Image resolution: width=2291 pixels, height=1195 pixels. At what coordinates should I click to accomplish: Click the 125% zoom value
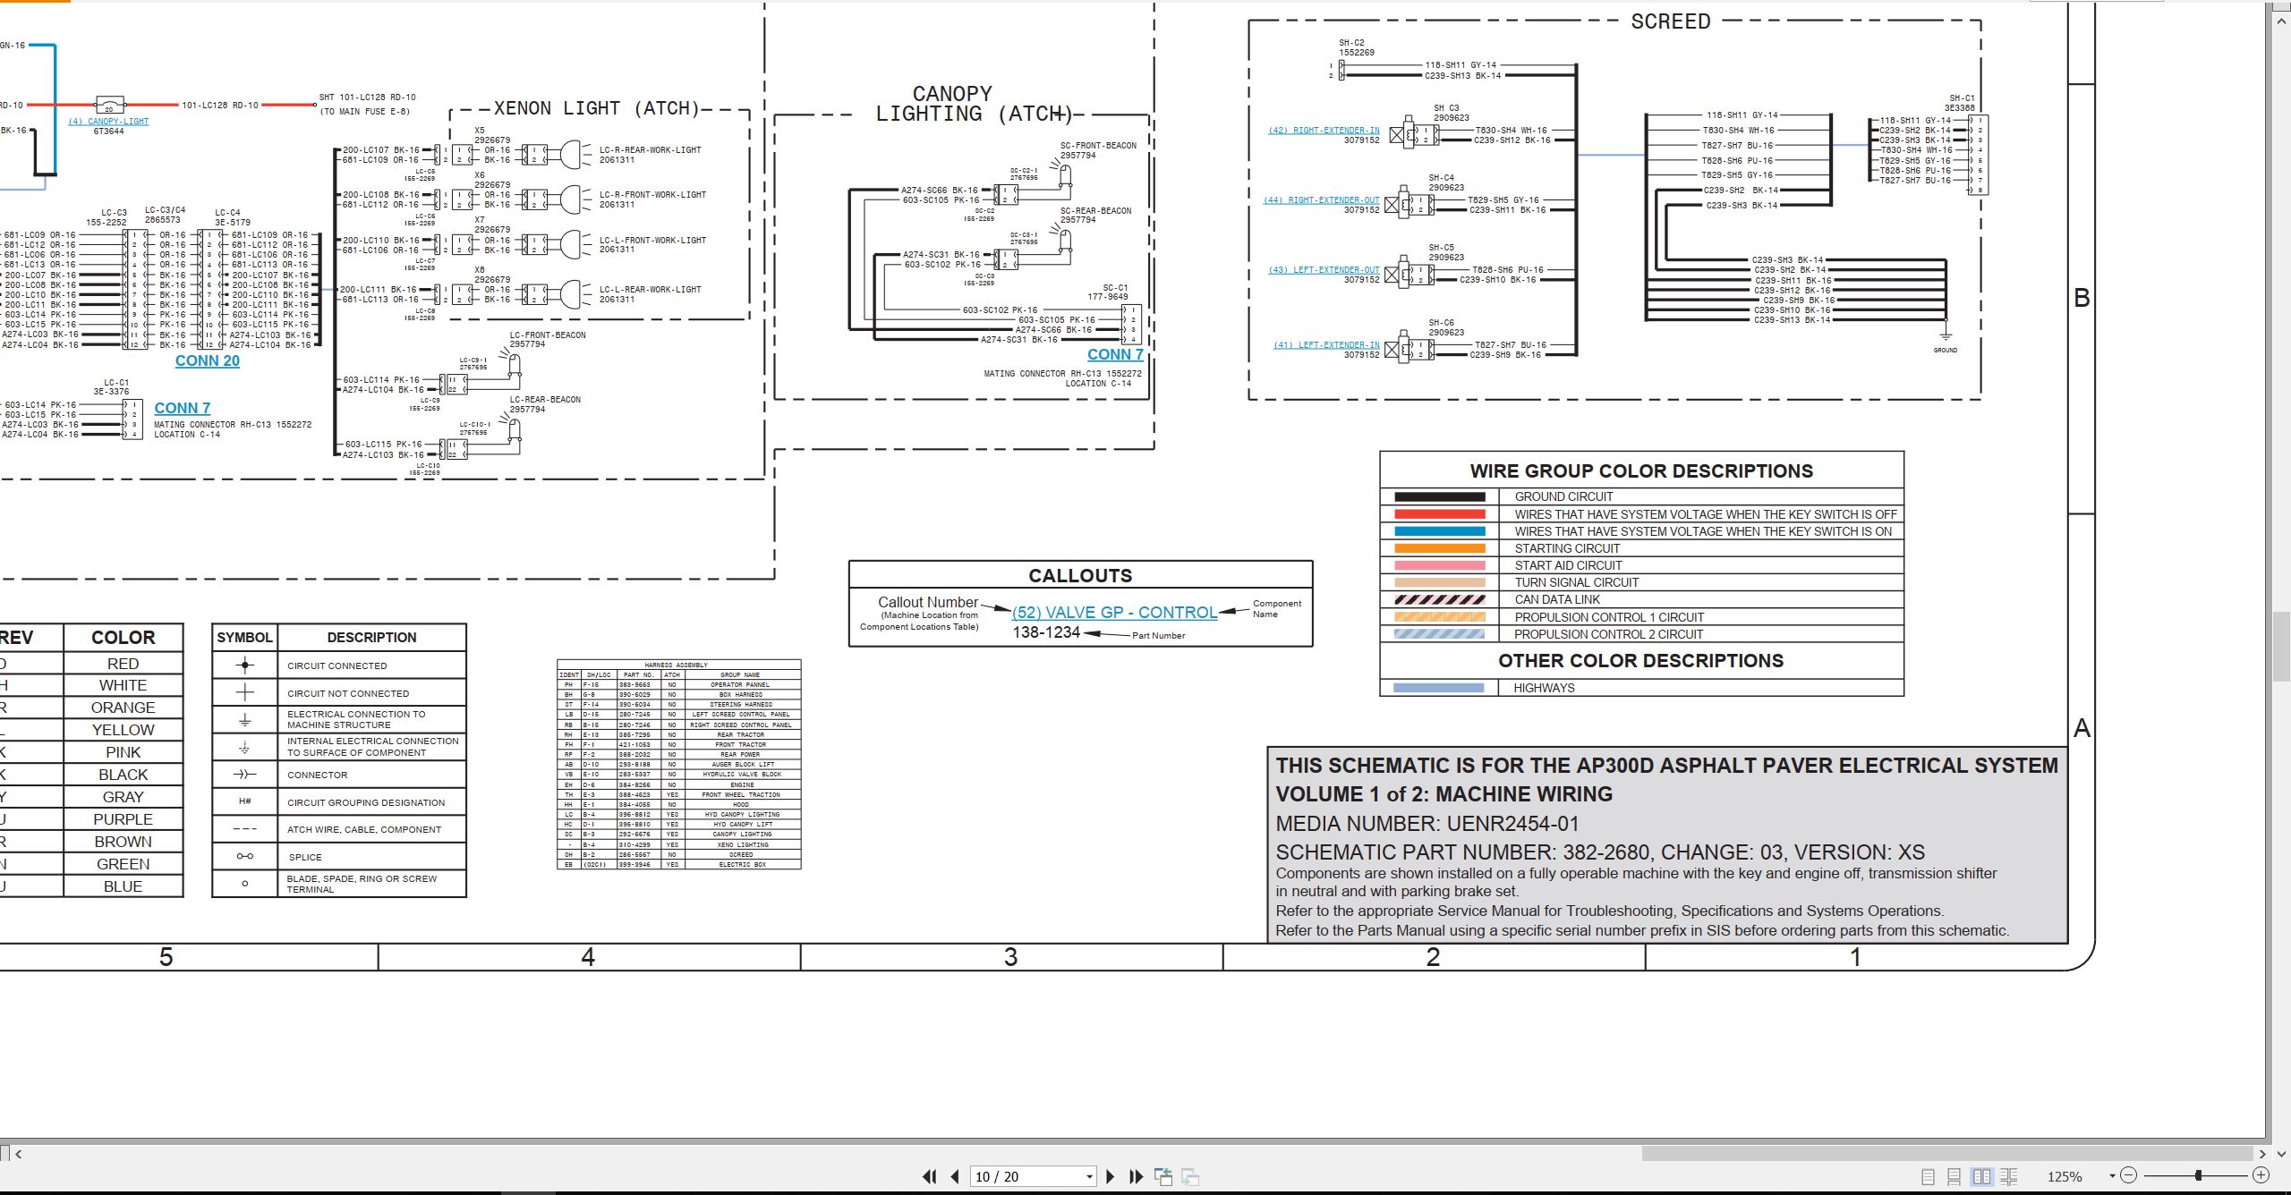pos(2065,1177)
